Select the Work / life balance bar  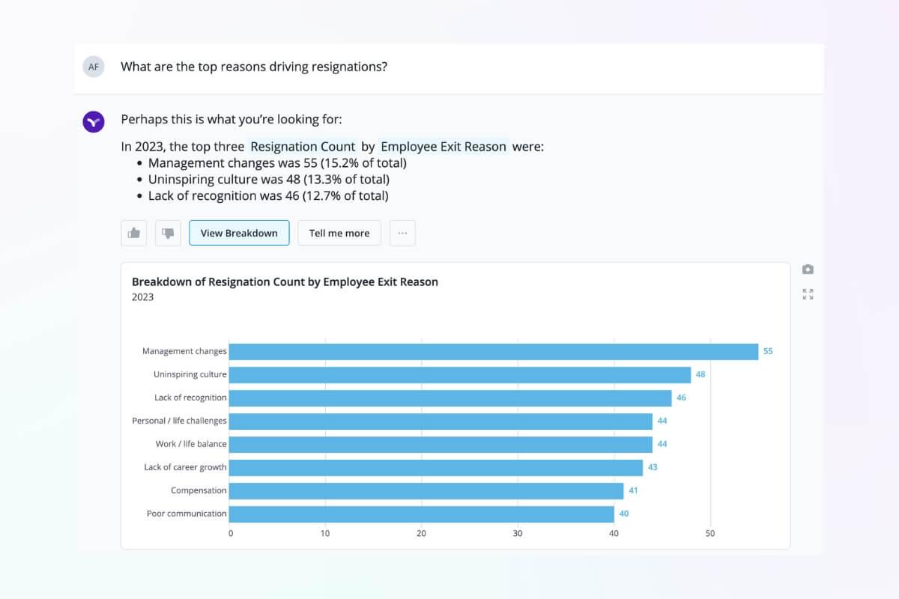tap(441, 444)
